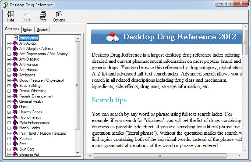Expand the Anti-Allergic / Asthma node
Screen dimensions: 251x162
9,49
